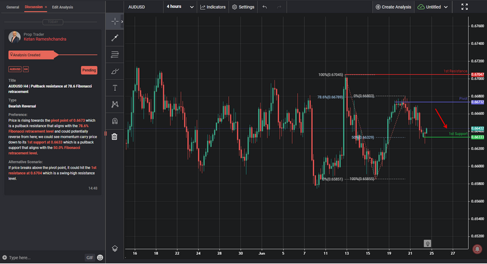Select the Text annotation tool
487x264 pixels.
pyautogui.click(x=114, y=88)
